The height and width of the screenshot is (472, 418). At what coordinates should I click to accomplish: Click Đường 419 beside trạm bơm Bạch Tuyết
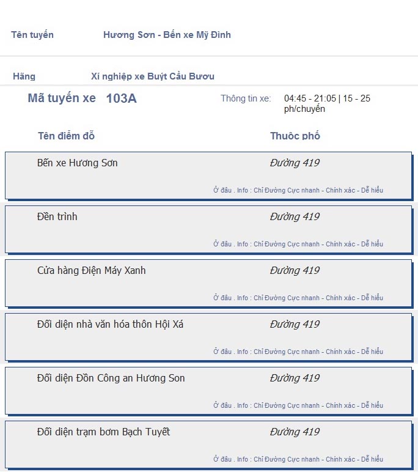click(x=295, y=432)
